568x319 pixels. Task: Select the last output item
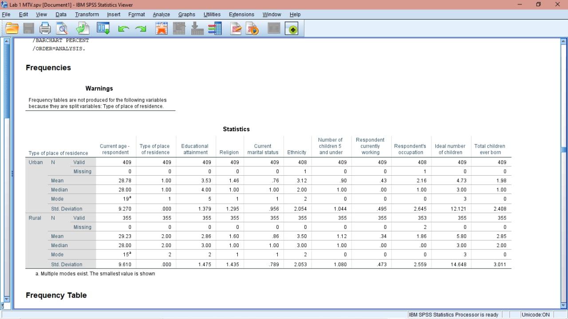pyautogui.click(x=162, y=29)
